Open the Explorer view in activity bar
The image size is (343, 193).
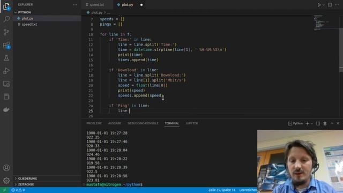point(6,6)
